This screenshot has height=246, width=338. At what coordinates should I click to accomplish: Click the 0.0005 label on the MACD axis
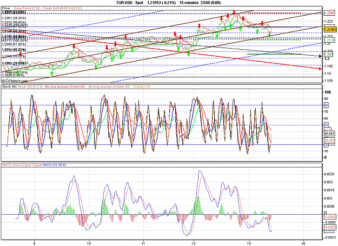329,206
